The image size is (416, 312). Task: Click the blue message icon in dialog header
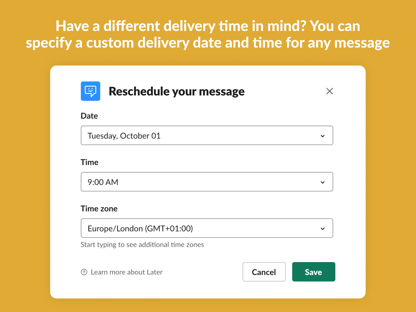click(90, 91)
